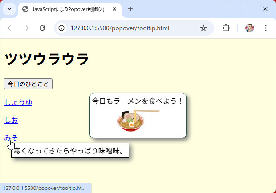Click the みそ link
Screen dimensions: 276x193
11,137
